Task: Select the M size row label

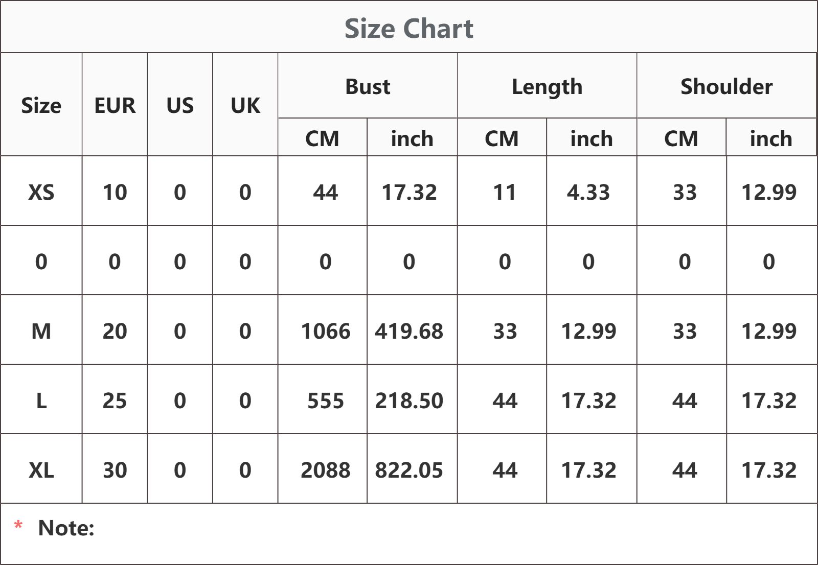Action: [x=41, y=331]
